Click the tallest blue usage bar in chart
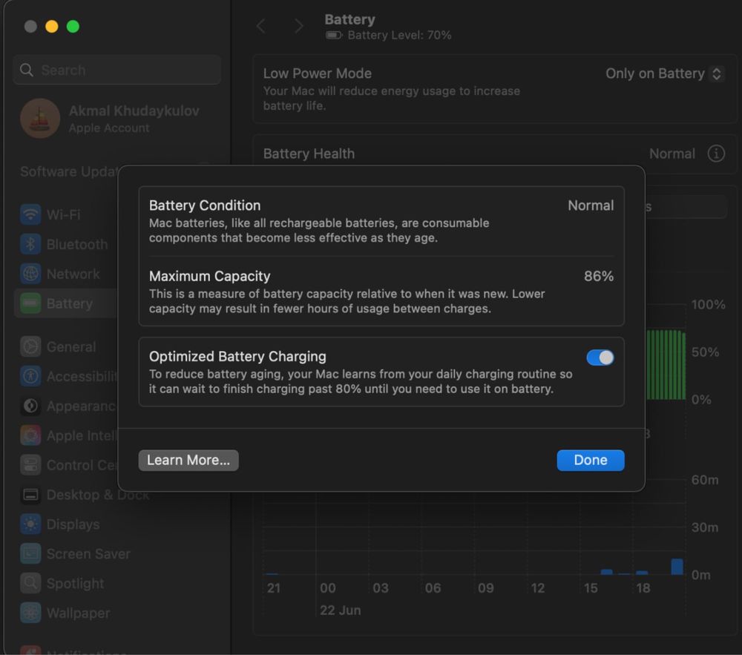 pyautogui.click(x=677, y=567)
